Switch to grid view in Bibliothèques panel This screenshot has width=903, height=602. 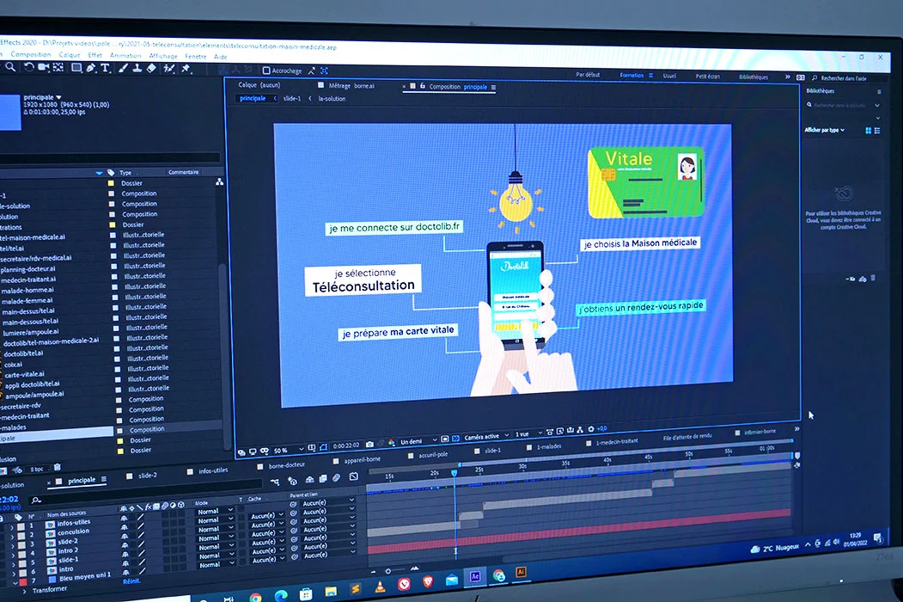pyautogui.click(x=869, y=131)
